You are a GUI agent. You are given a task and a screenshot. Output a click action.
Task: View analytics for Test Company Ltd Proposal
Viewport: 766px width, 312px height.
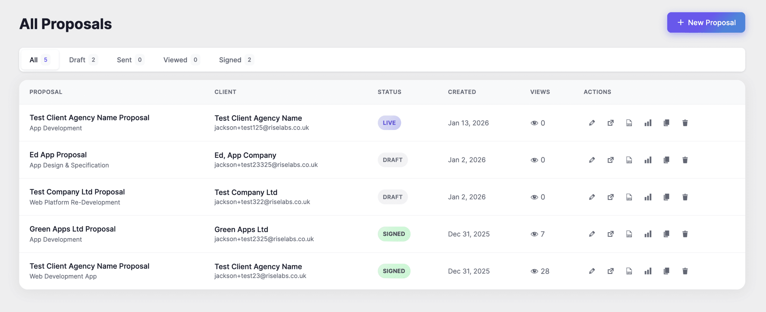[x=648, y=197]
